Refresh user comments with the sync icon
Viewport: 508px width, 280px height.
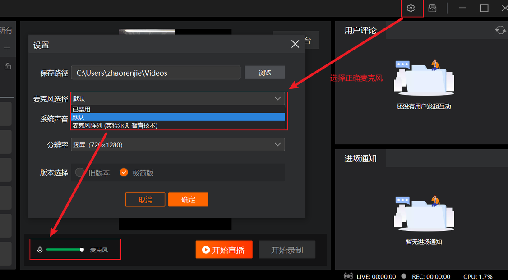tap(500, 30)
